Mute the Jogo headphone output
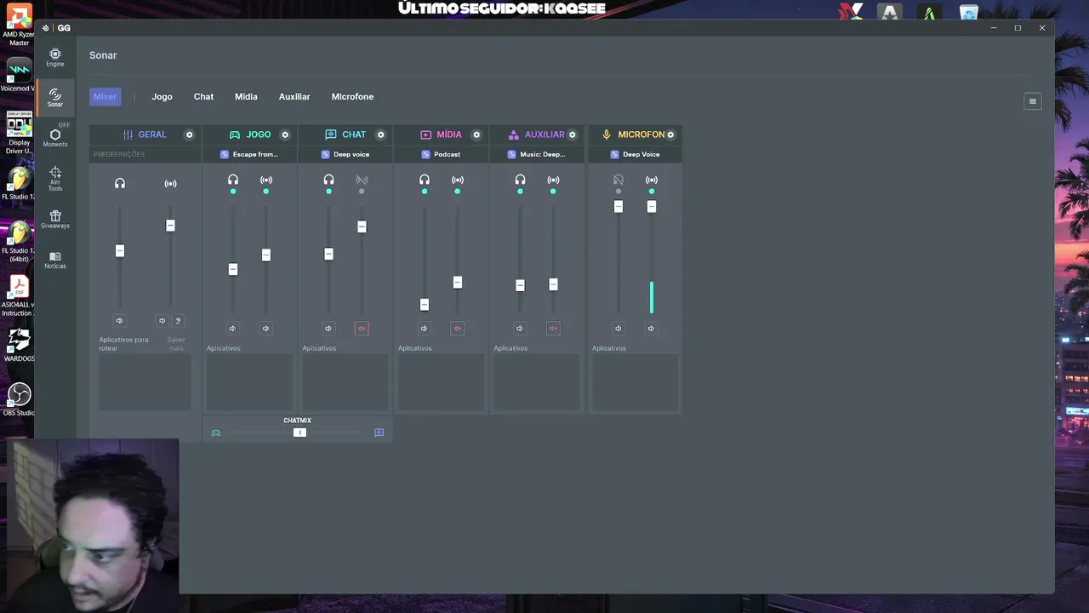 [232, 328]
